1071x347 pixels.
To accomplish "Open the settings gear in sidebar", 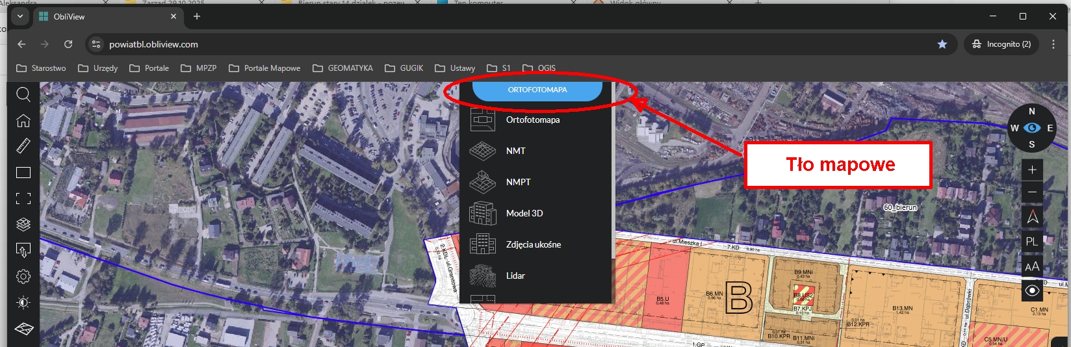I will point(23,276).
